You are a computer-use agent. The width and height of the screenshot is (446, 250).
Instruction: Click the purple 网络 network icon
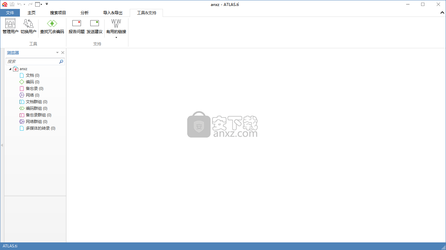click(x=22, y=95)
